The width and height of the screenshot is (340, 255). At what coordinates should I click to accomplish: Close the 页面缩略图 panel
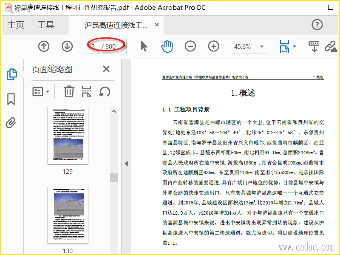[106, 69]
